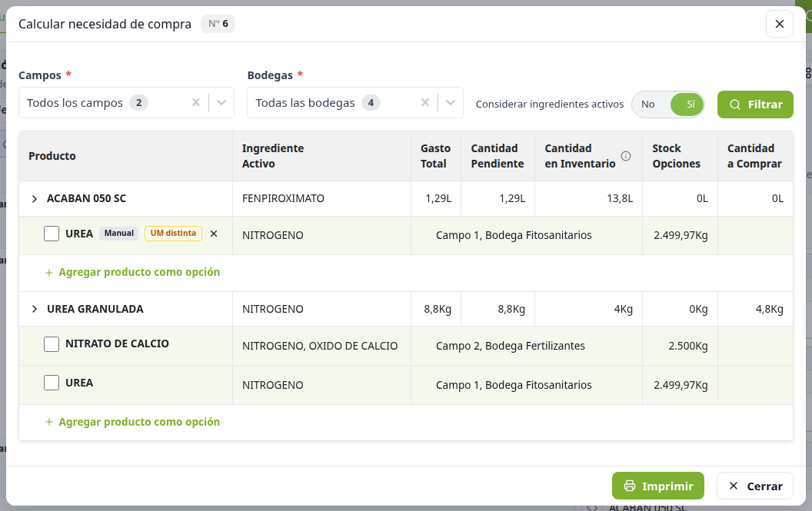Switch active ingredients toggle to No
The height and width of the screenshot is (511, 812).
[x=648, y=104]
